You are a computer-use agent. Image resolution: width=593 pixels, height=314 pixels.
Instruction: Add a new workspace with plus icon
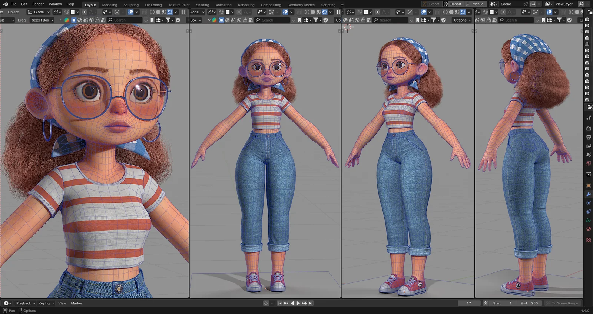coord(342,5)
